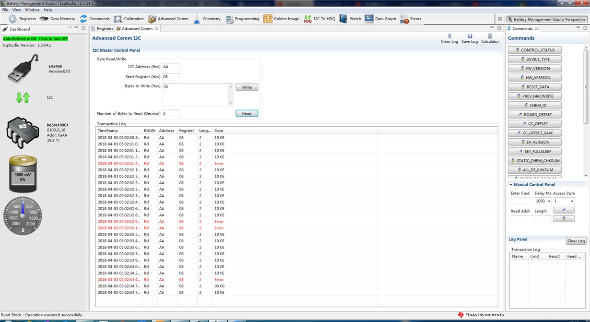
Task: Open the Errors tool
Action: coord(411,19)
